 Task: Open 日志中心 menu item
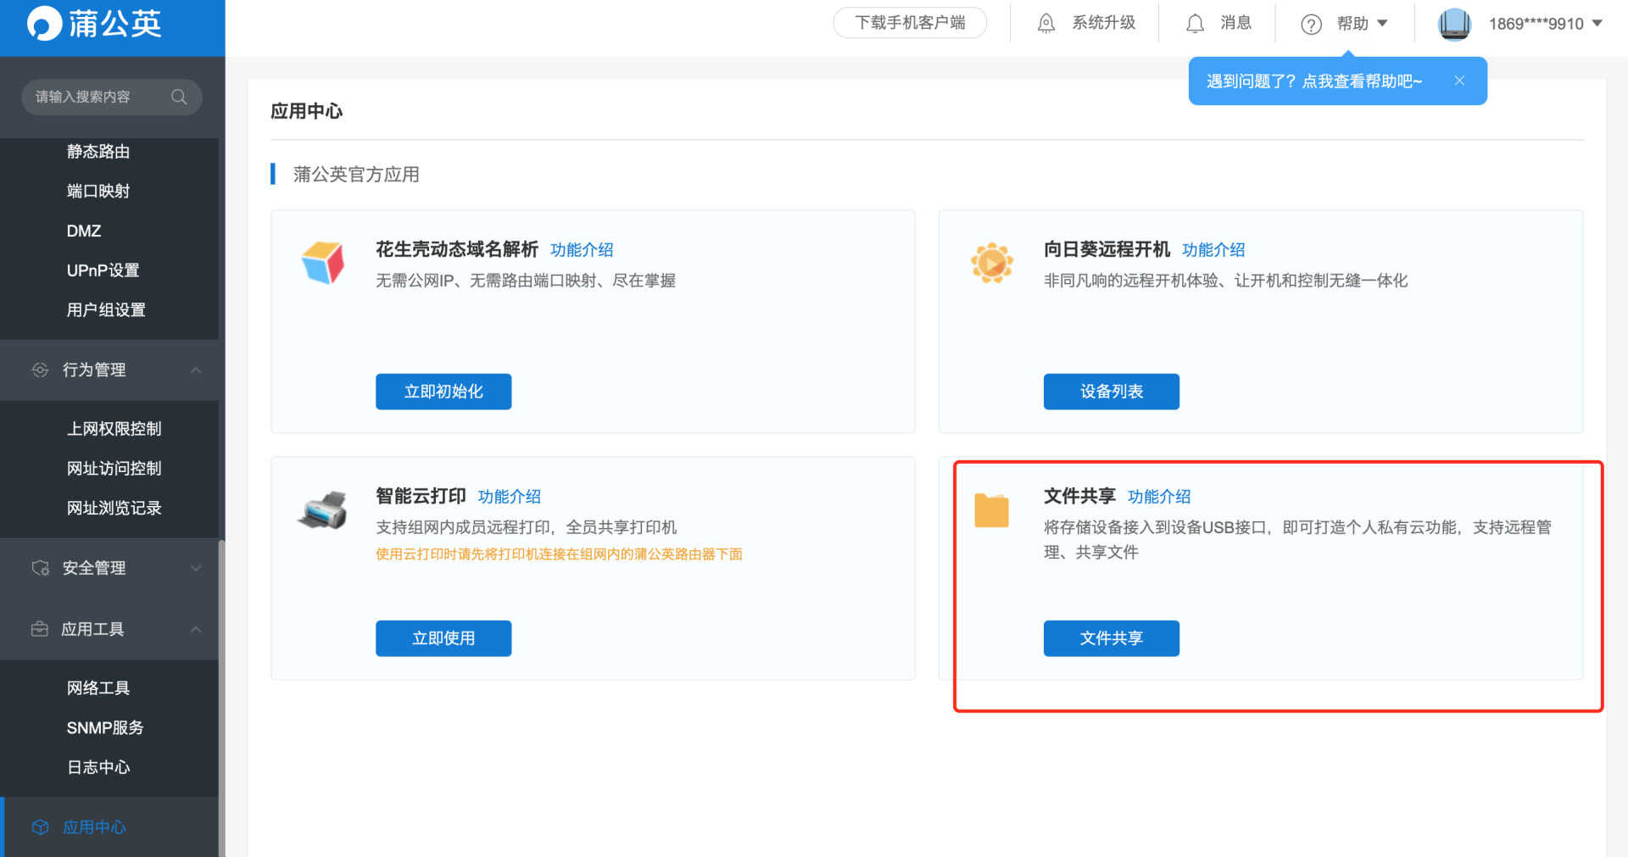[x=98, y=768]
